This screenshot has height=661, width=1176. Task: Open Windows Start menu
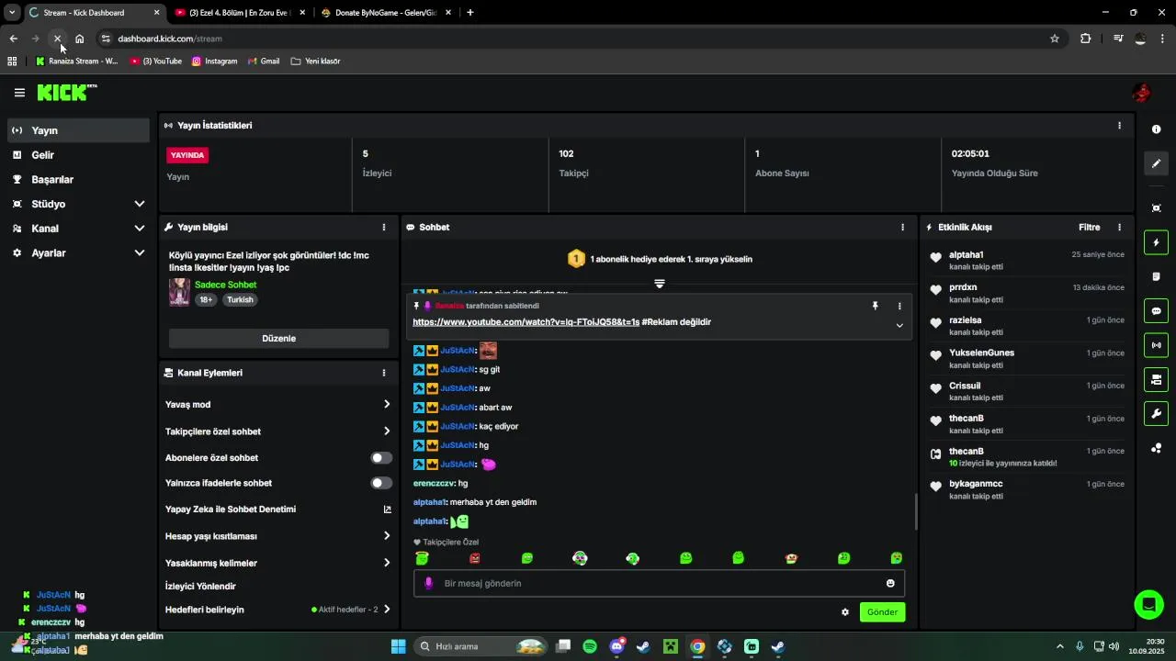398,646
